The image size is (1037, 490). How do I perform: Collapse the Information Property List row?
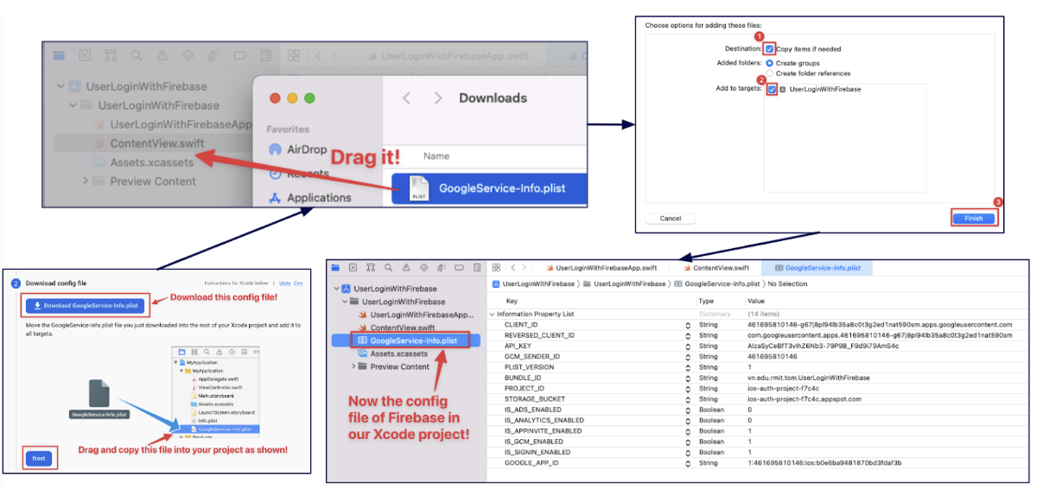[493, 315]
